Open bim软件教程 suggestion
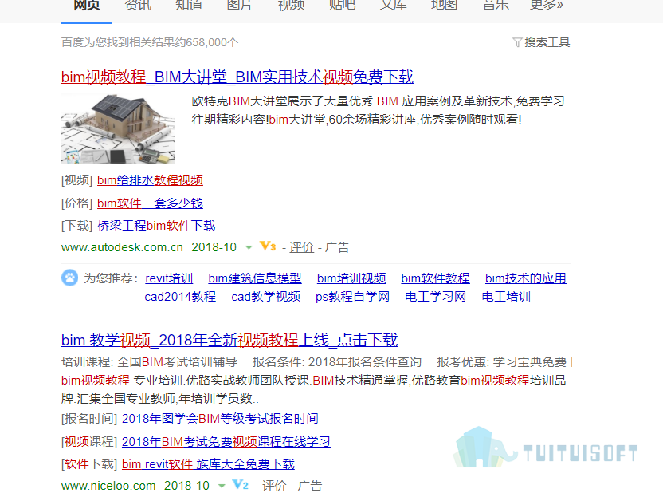This screenshot has height=493, width=663. pos(436,278)
